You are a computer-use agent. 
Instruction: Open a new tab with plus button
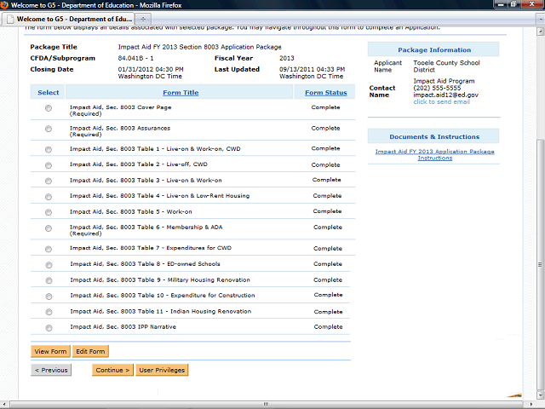(143, 19)
